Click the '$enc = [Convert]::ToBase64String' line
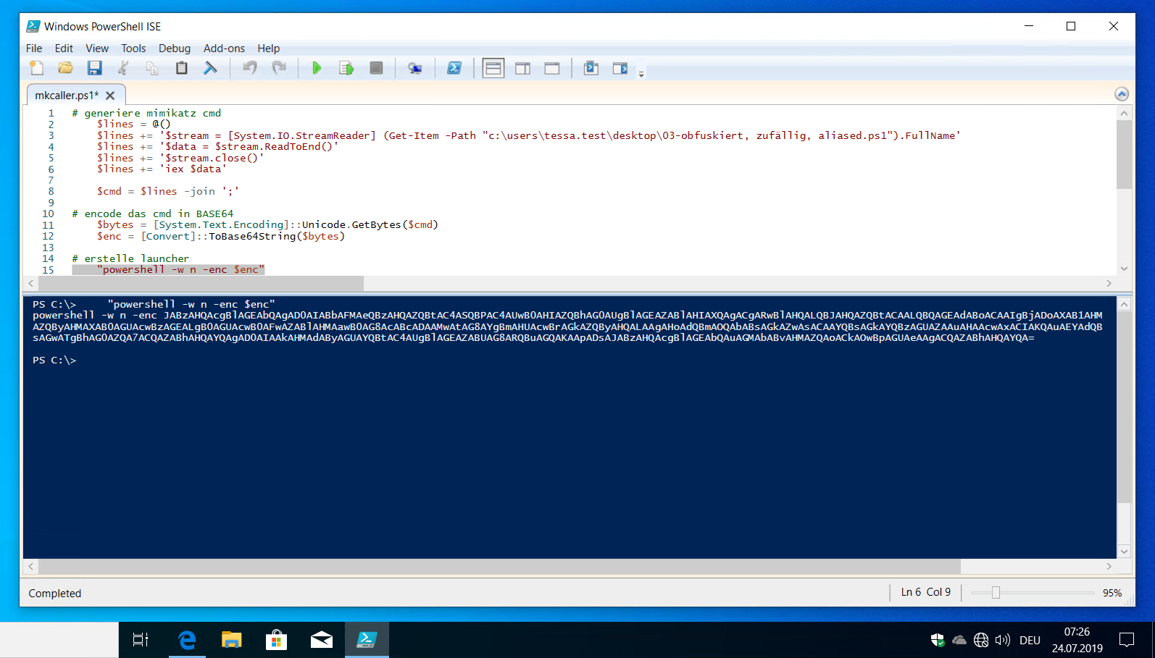The height and width of the screenshot is (658, 1155). tap(221, 236)
